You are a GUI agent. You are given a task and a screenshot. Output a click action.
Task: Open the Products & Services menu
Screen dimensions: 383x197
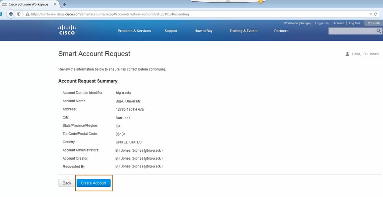coord(134,30)
